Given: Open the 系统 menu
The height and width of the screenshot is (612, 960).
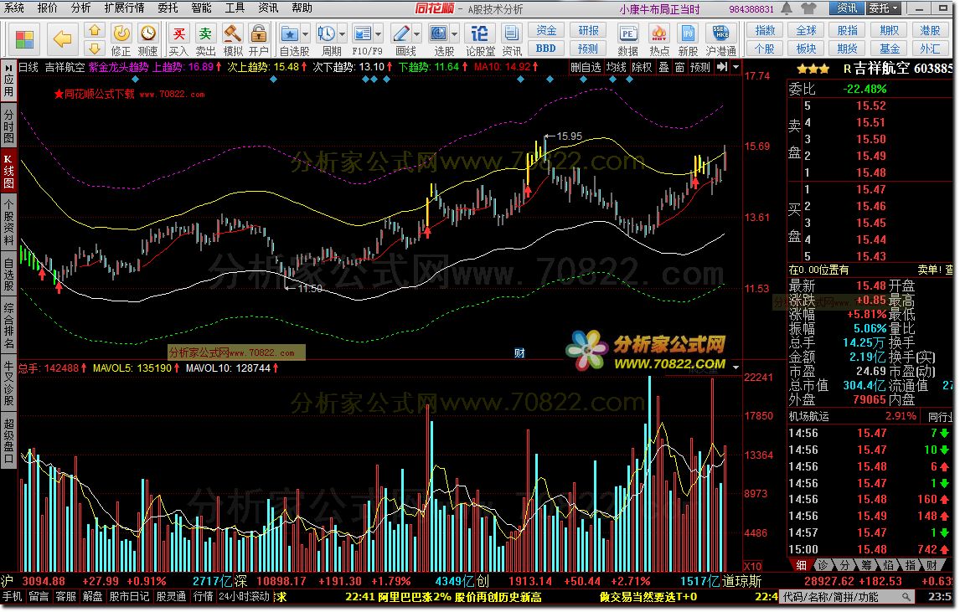Looking at the screenshot, I should [x=13, y=8].
